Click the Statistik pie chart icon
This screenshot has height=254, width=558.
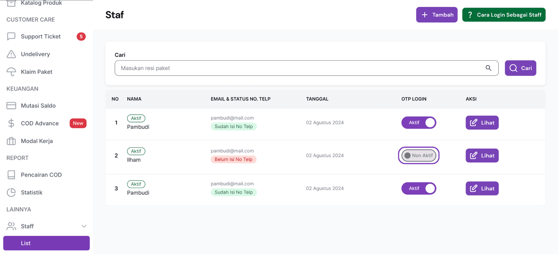[11, 192]
